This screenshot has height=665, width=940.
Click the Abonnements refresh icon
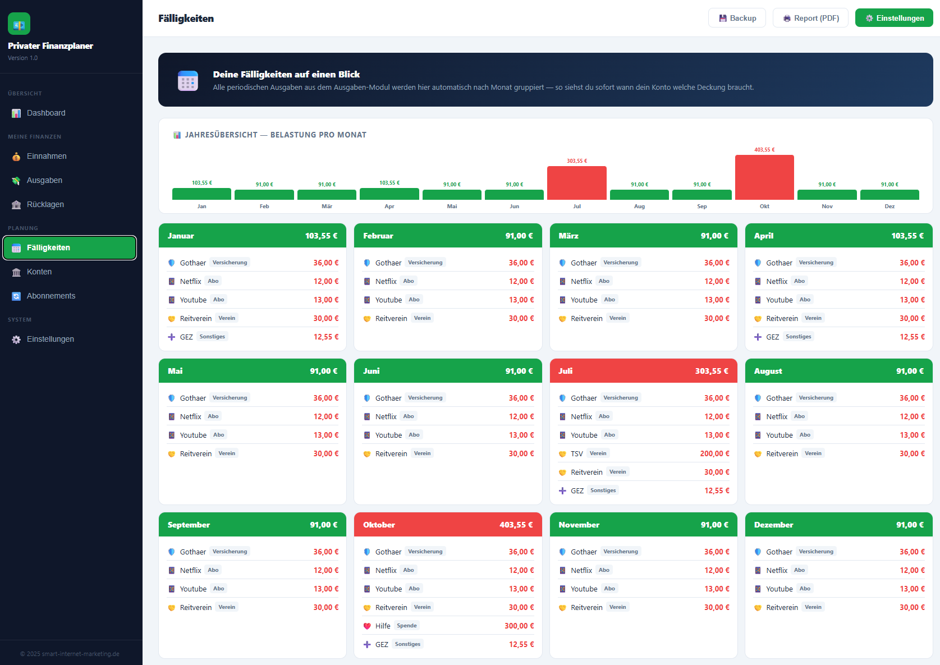point(16,296)
